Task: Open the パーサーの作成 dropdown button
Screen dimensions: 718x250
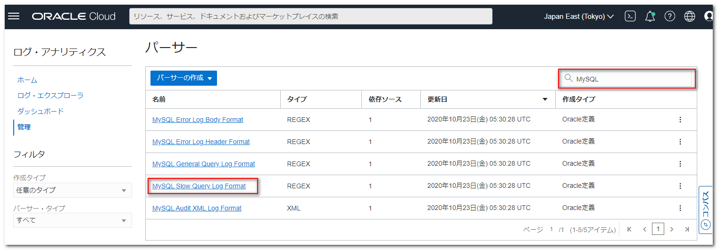Action: click(184, 78)
